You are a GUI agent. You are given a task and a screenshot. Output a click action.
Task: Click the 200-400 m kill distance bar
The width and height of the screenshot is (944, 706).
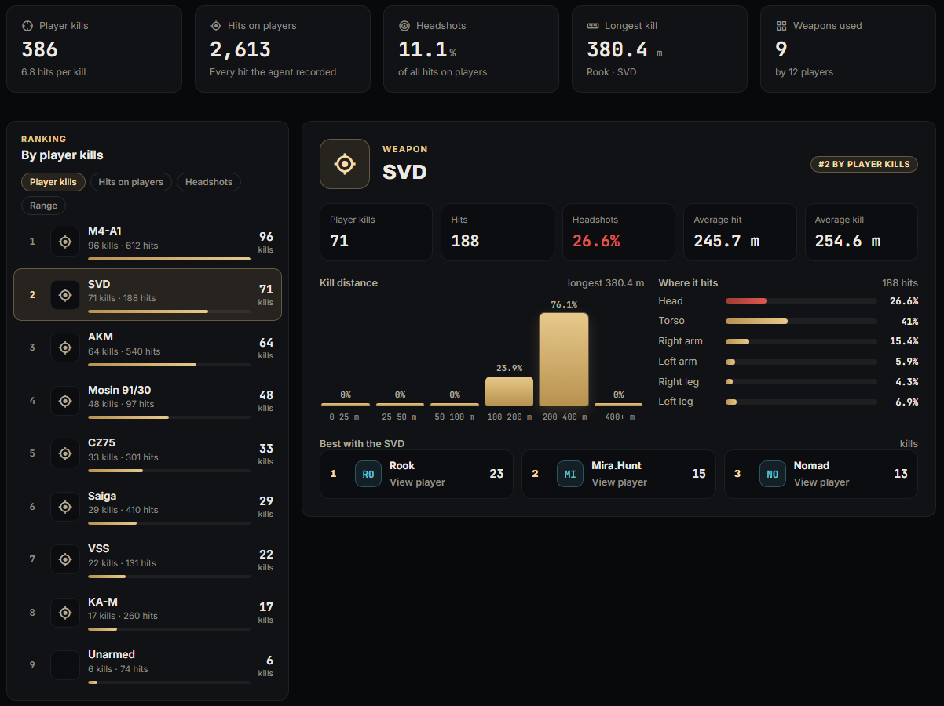coord(564,359)
